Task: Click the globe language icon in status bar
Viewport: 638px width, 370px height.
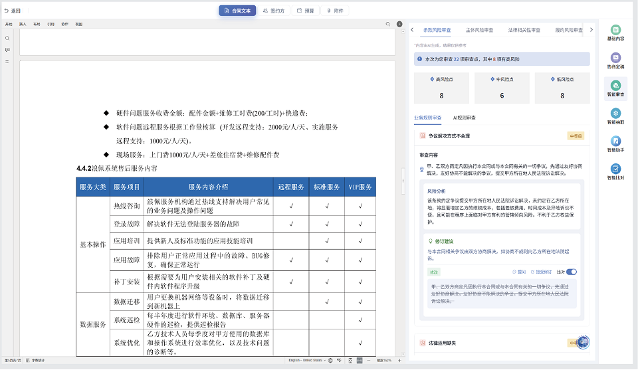Action: 330,361
